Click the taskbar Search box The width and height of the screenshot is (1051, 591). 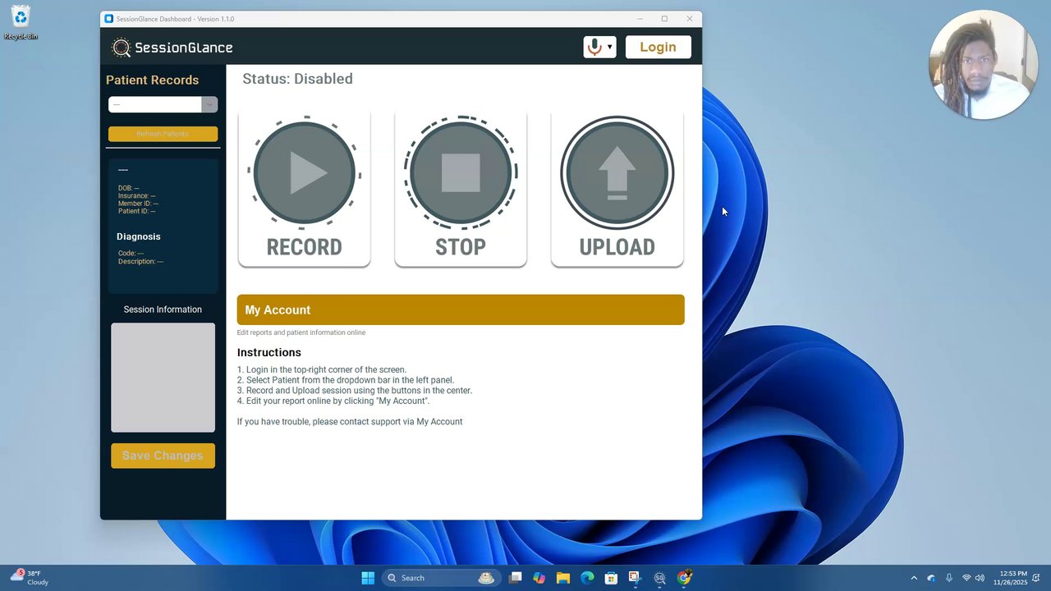point(441,578)
